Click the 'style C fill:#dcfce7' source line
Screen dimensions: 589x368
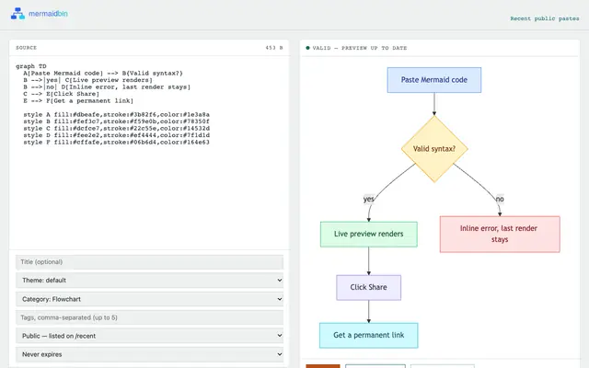(x=116, y=129)
